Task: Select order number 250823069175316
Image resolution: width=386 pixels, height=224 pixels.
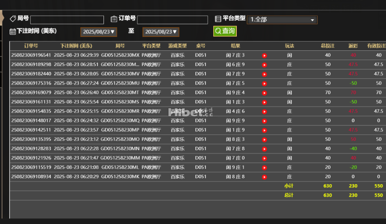Action: tap(31, 83)
